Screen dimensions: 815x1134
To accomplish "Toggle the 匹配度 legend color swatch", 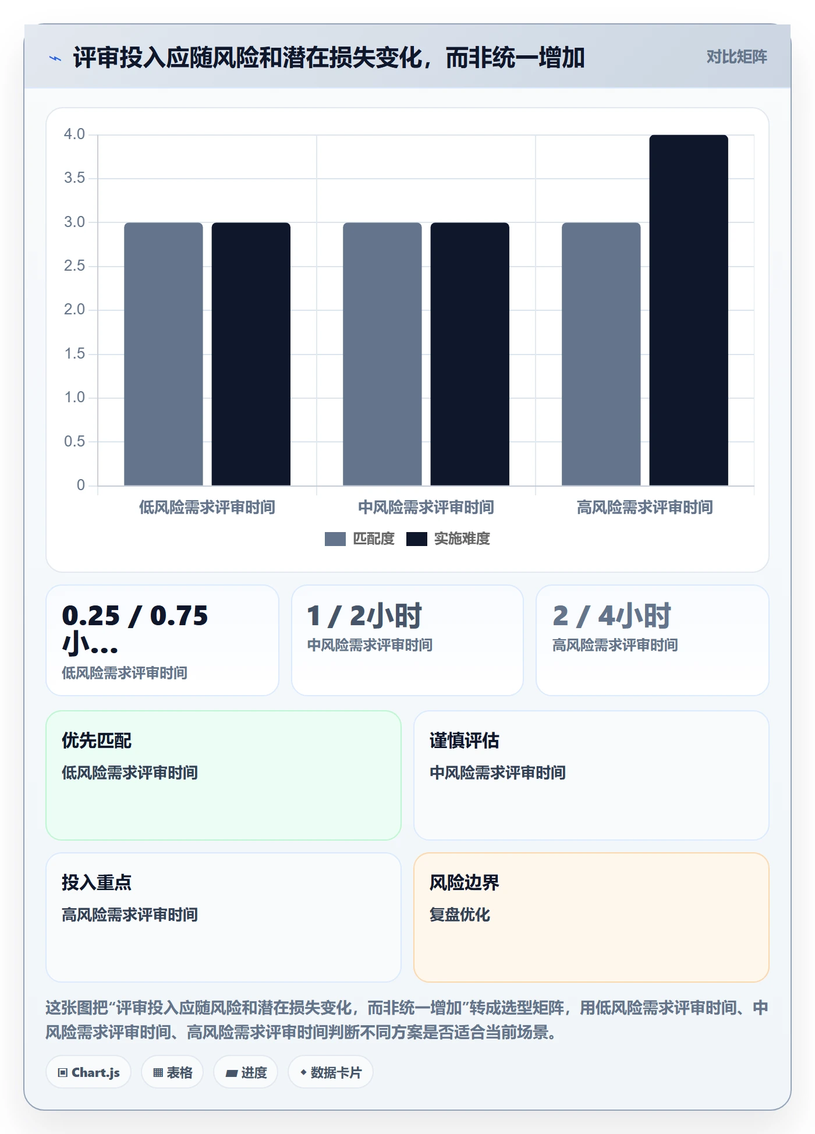I will [x=335, y=539].
